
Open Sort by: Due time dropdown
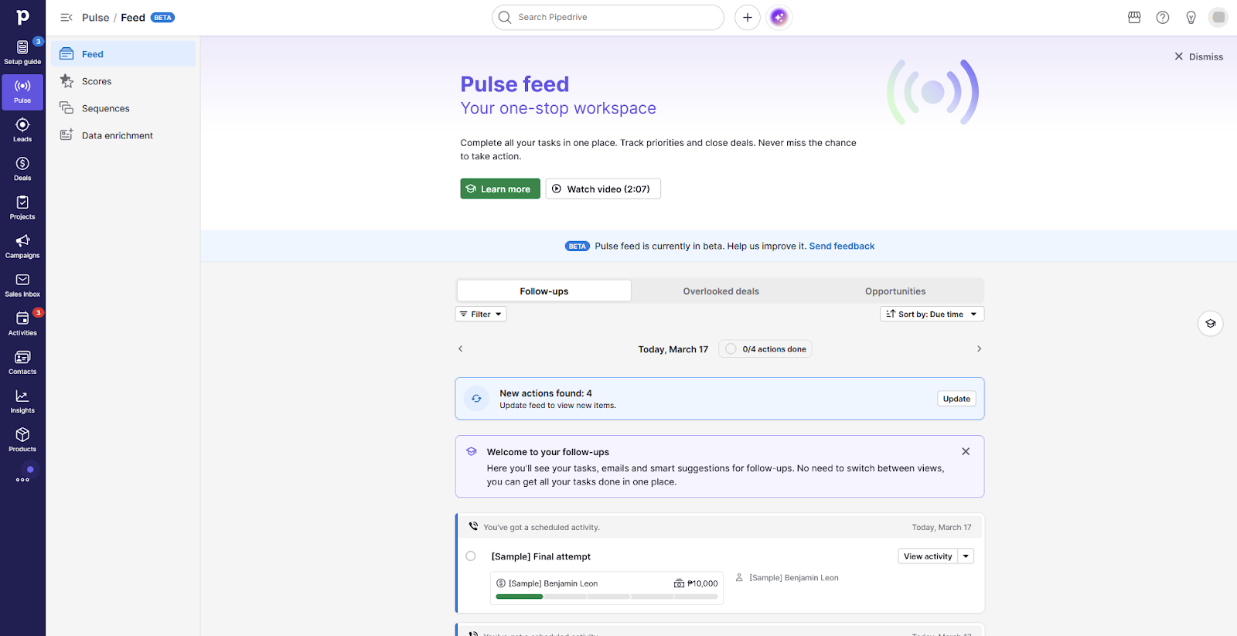click(932, 314)
